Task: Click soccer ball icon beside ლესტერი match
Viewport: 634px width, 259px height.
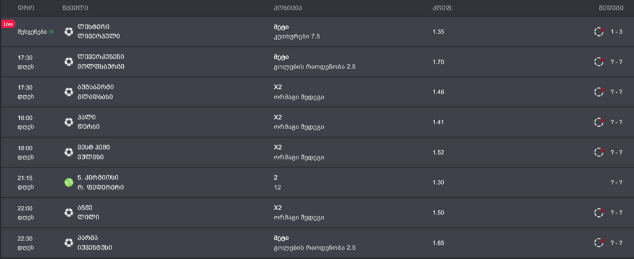Action: [69, 32]
